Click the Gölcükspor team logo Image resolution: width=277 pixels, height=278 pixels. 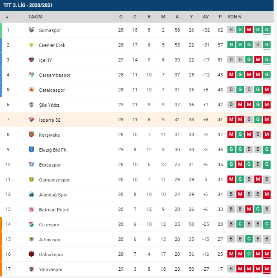pyautogui.click(x=31, y=254)
